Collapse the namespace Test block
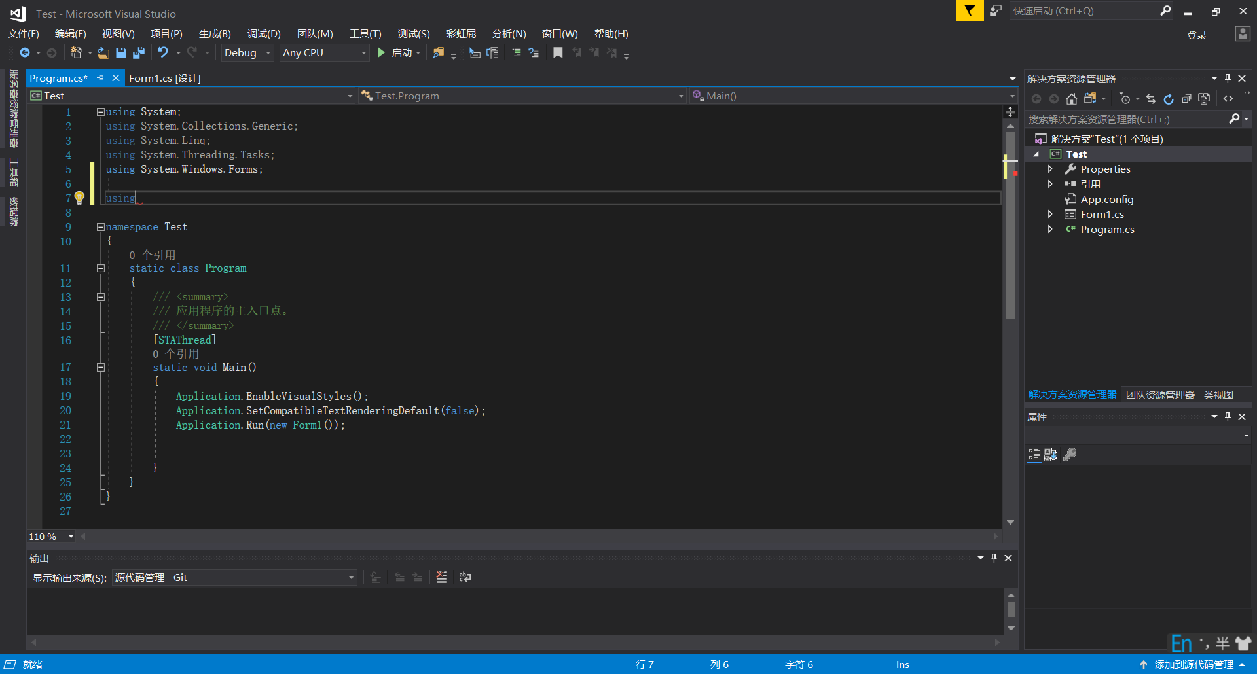 (101, 227)
